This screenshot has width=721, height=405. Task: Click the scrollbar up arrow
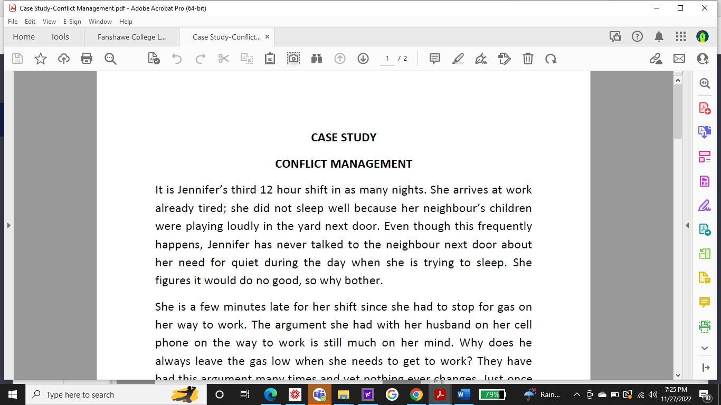[678, 80]
